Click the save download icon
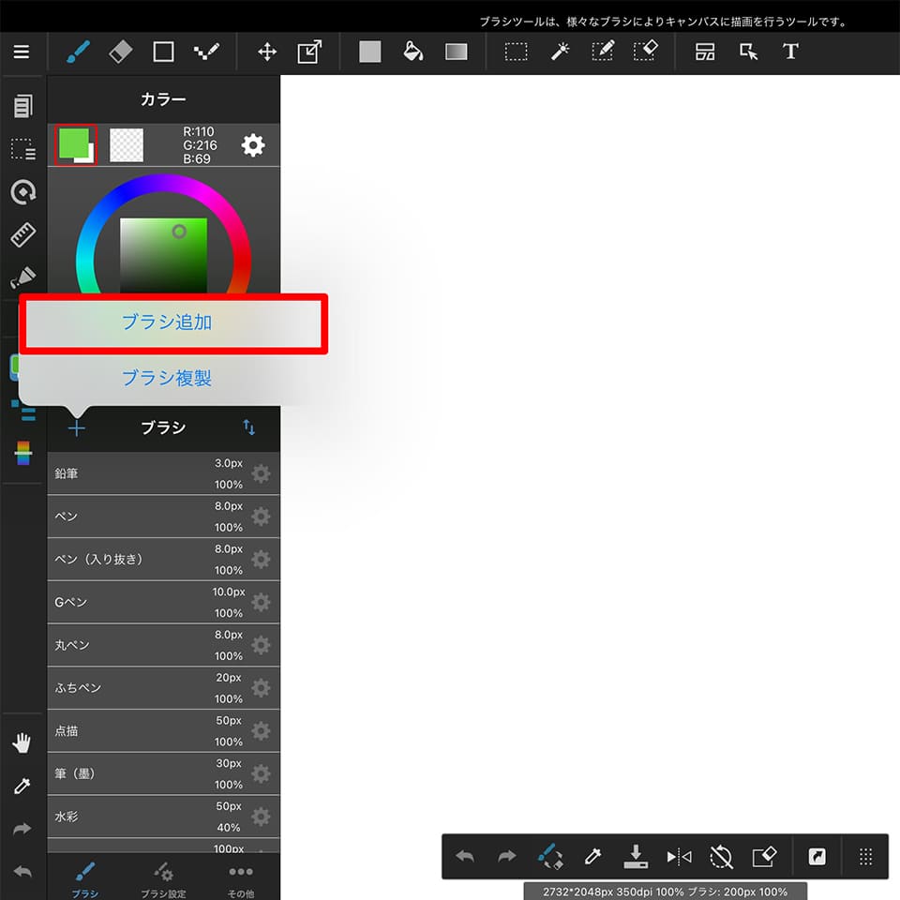 [636, 856]
